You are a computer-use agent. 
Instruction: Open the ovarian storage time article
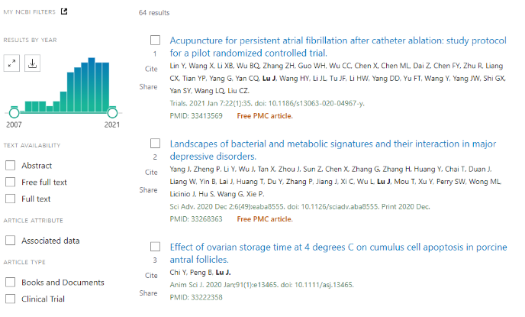338,253
